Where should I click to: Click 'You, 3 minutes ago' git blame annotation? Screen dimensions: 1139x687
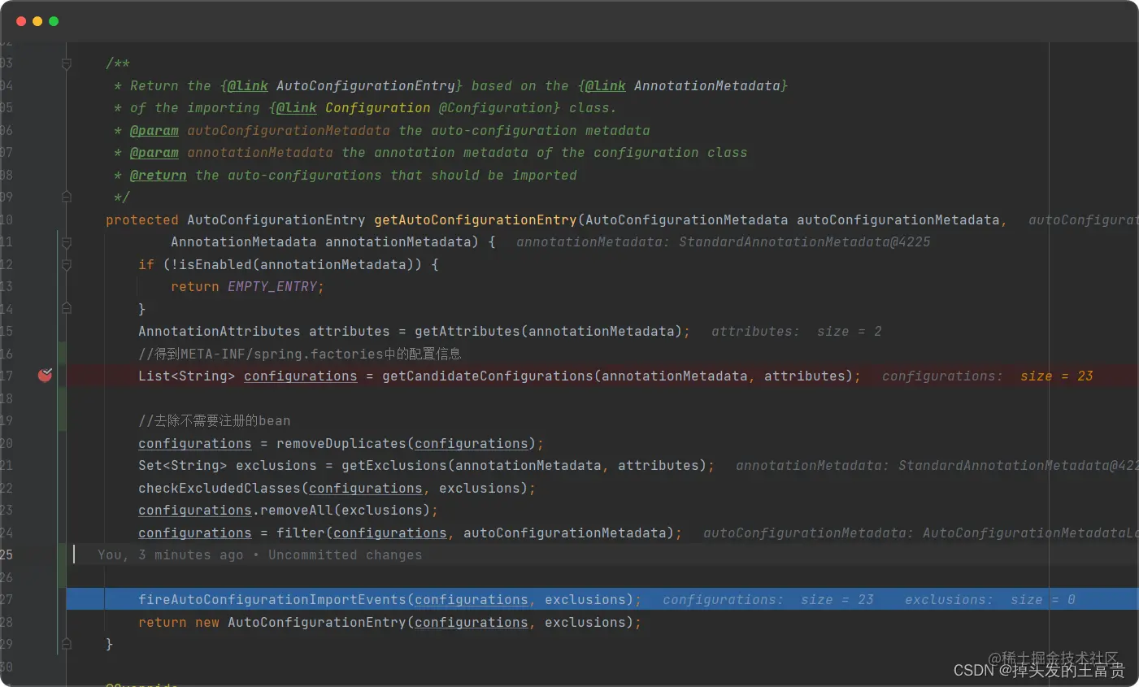(170, 555)
